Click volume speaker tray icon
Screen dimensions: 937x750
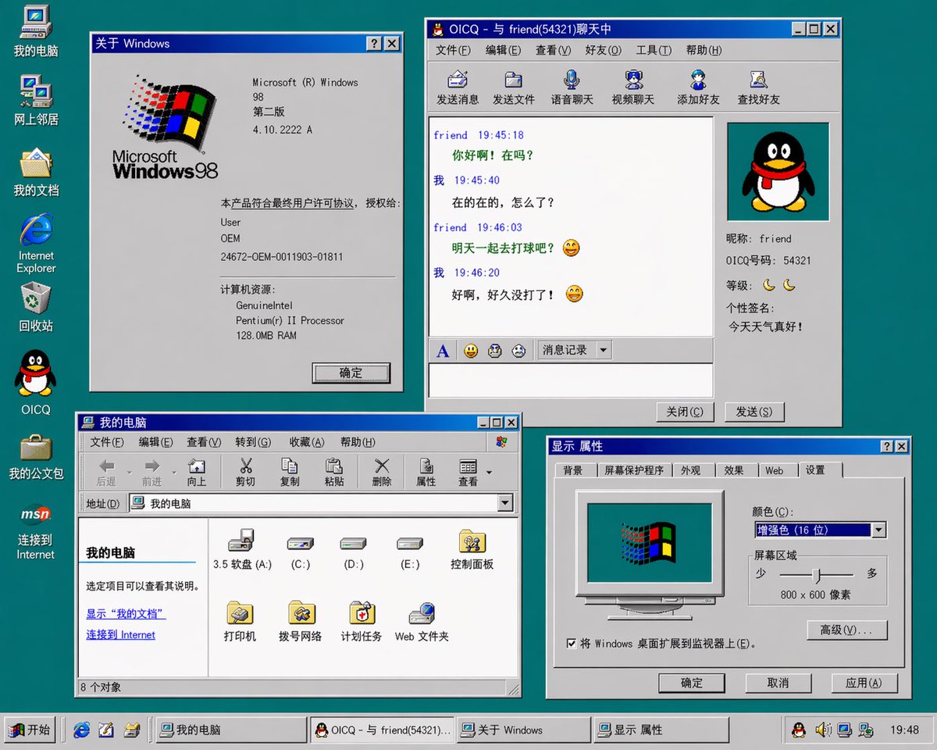[x=822, y=730]
